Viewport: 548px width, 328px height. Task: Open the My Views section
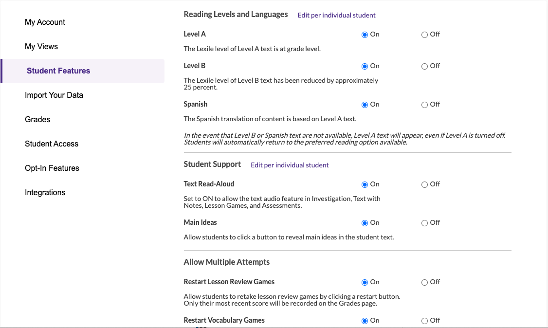pos(41,46)
